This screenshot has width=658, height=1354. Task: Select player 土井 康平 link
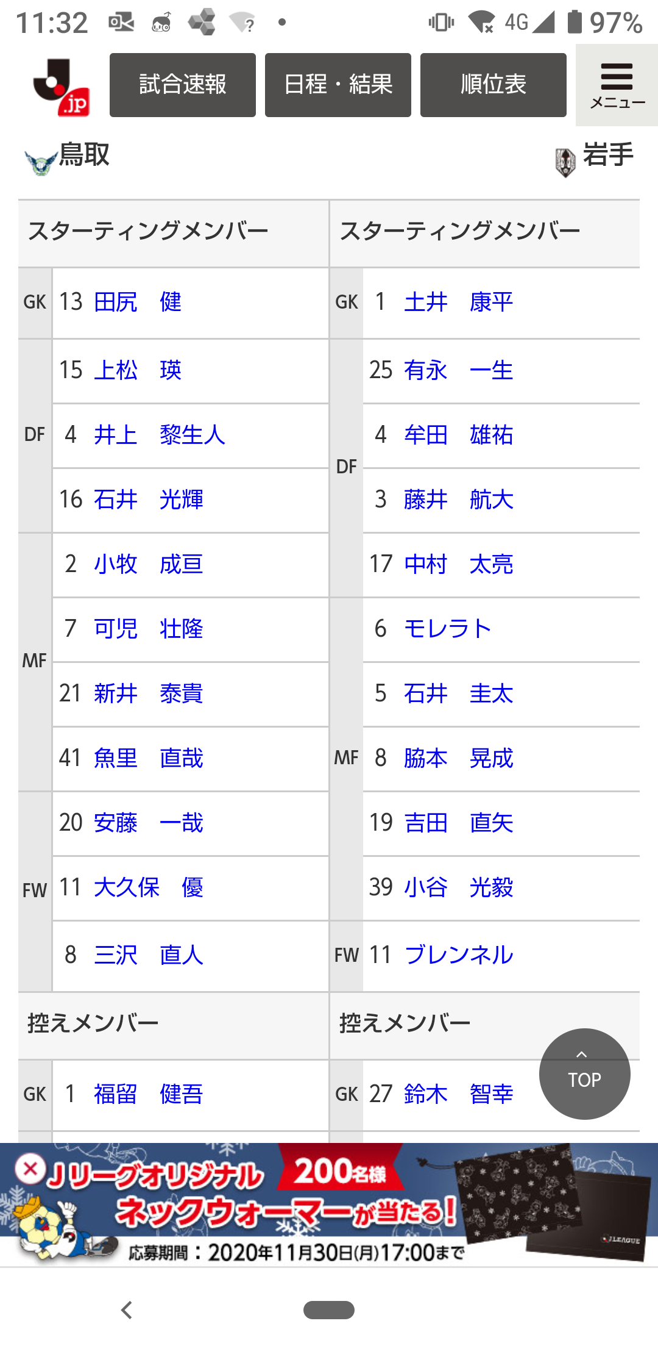(x=458, y=302)
